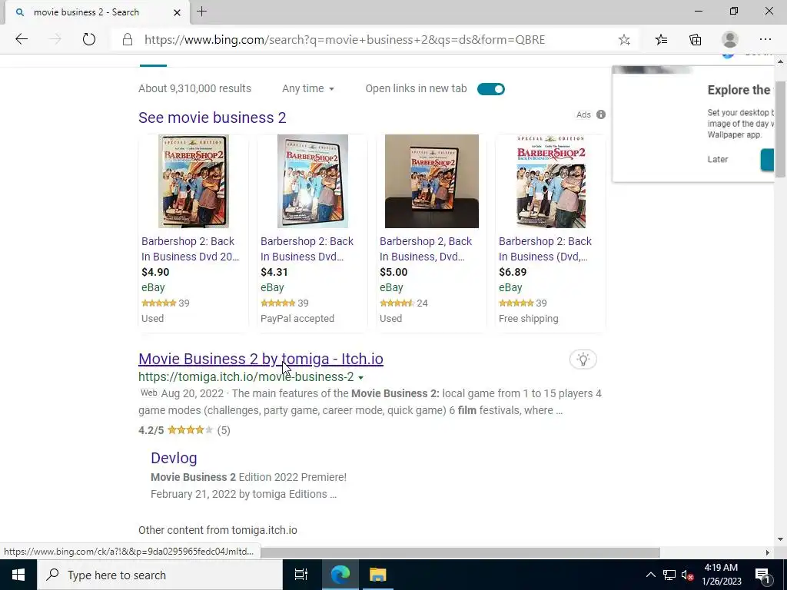Open the $6.89 Barbershop 2 listing title
The width and height of the screenshot is (787, 590).
(545, 249)
